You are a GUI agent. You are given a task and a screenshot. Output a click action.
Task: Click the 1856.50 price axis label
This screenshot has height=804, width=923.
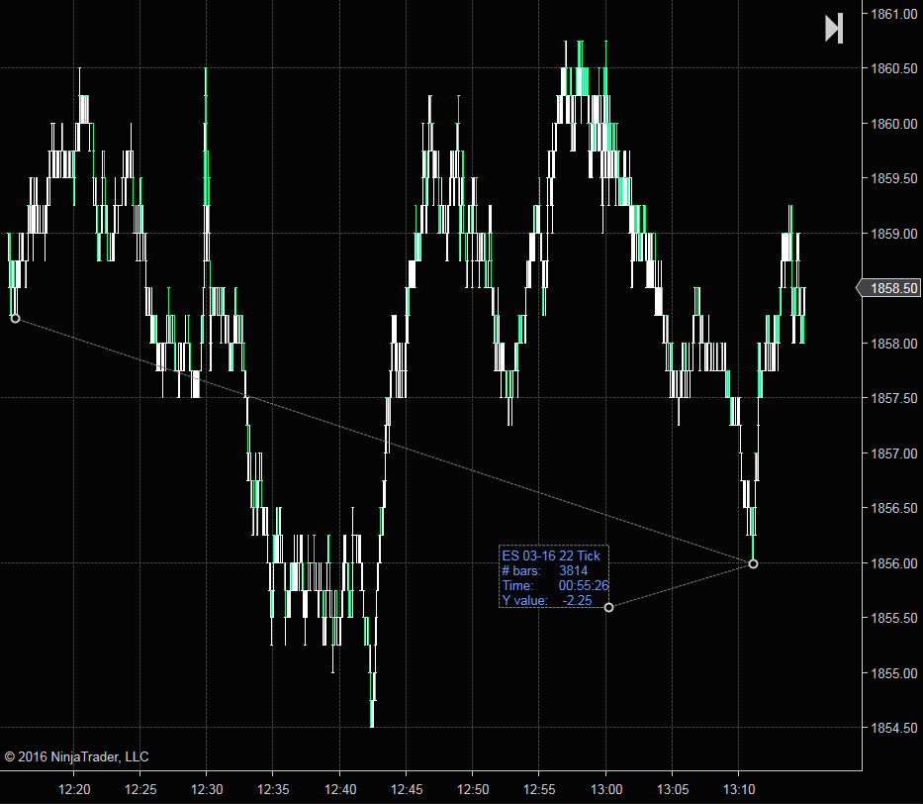click(x=893, y=508)
